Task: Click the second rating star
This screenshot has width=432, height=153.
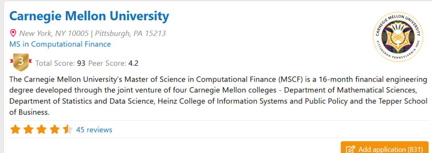Action: pyautogui.click(x=28, y=129)
